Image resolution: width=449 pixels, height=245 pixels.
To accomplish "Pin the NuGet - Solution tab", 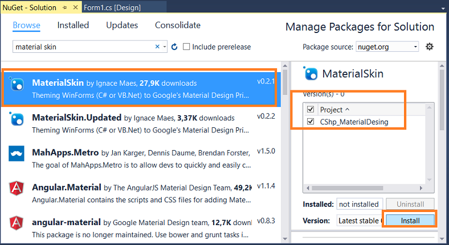I will pos(65,7).
